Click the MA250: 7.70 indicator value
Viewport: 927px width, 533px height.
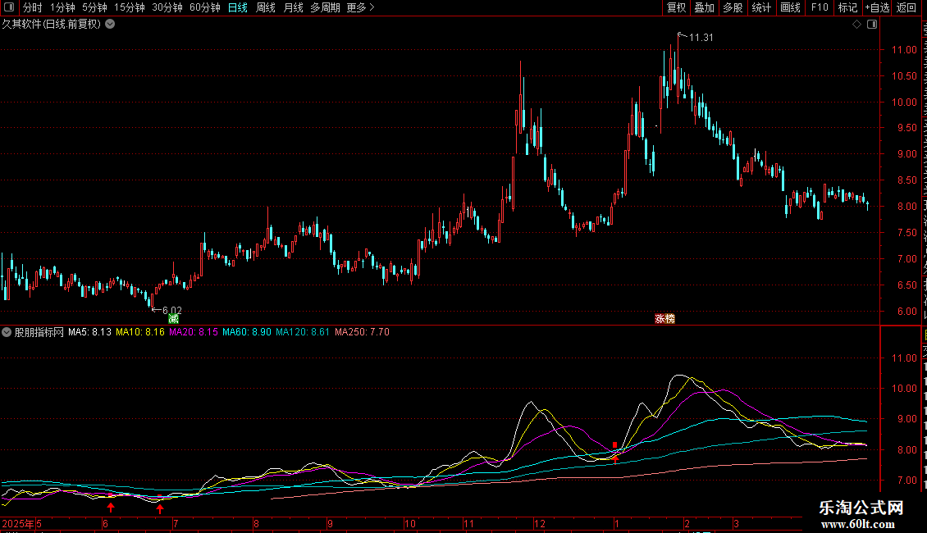tap(362, 332)
